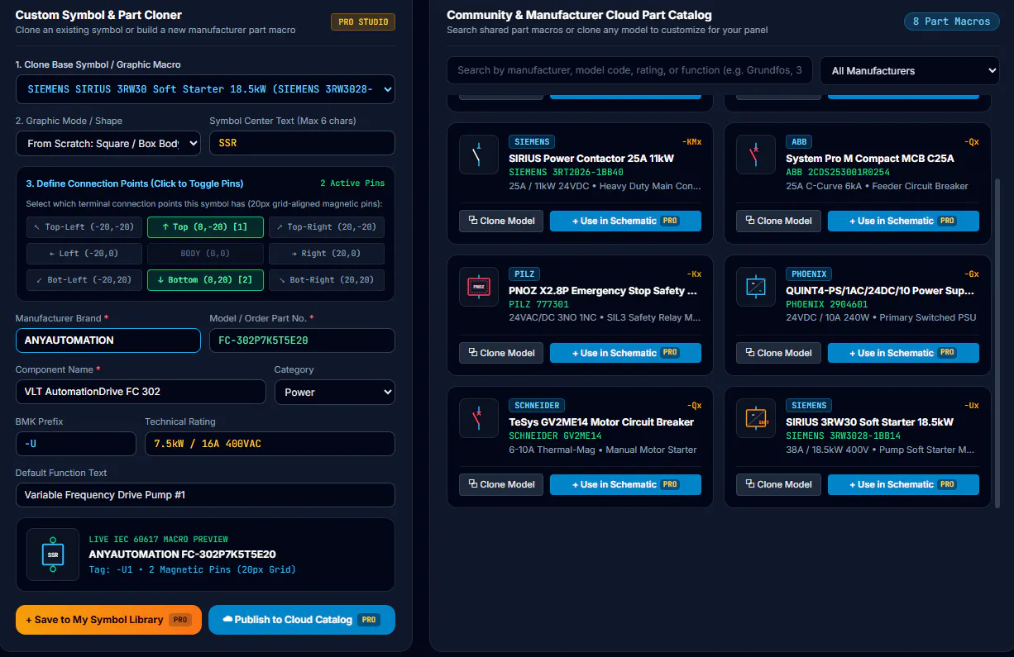Screen dimensions: 1014x657
Task: Click the 8 Part Macros badge
Action: coord(951,21)
